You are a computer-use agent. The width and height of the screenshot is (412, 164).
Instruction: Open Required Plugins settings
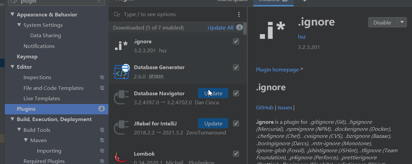(44, 161)
